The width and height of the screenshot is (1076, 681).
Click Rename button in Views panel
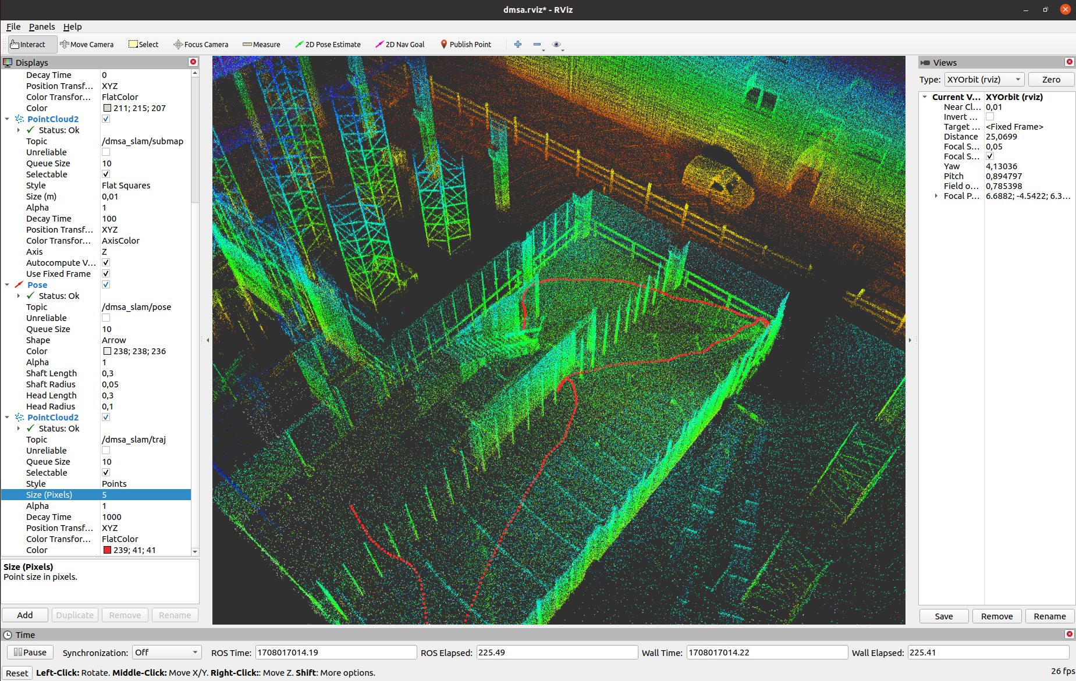[x=1050, y=616]
